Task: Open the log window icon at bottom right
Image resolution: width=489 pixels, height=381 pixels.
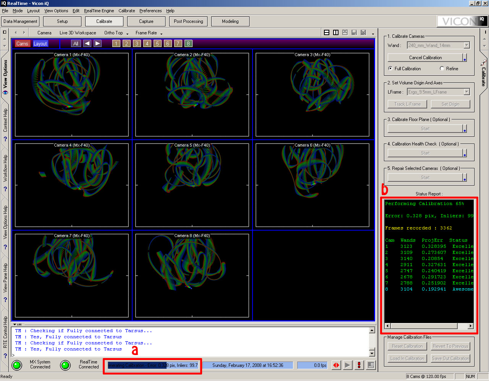Action: [371, 365]
